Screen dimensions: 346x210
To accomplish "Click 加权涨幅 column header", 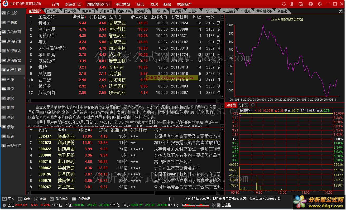I will click(x=98, y=17).
